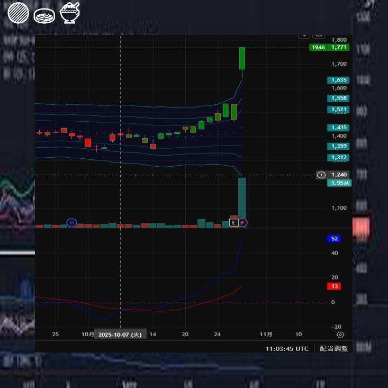Click the −20 level on indicator scale
The width and height of the screenshot is (388, 388).
pyautogui.click(x=336, y=327)
